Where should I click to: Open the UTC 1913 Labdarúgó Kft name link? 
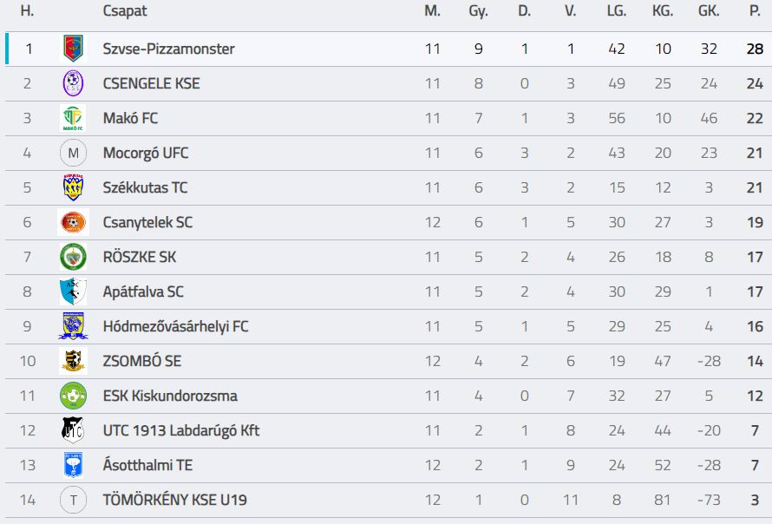(x=181, y=430)
